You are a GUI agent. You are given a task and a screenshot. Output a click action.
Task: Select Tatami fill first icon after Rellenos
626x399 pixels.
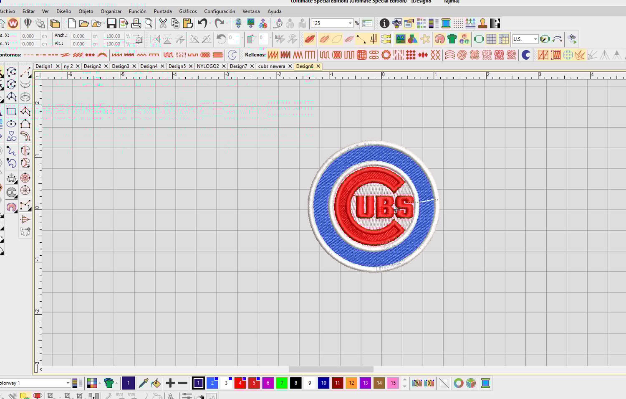(x=273, y=55)
